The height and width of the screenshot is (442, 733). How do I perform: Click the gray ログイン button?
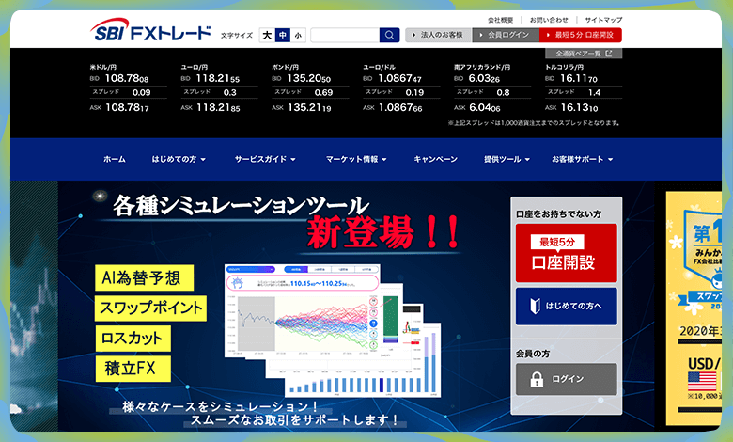tap(566, 379)
